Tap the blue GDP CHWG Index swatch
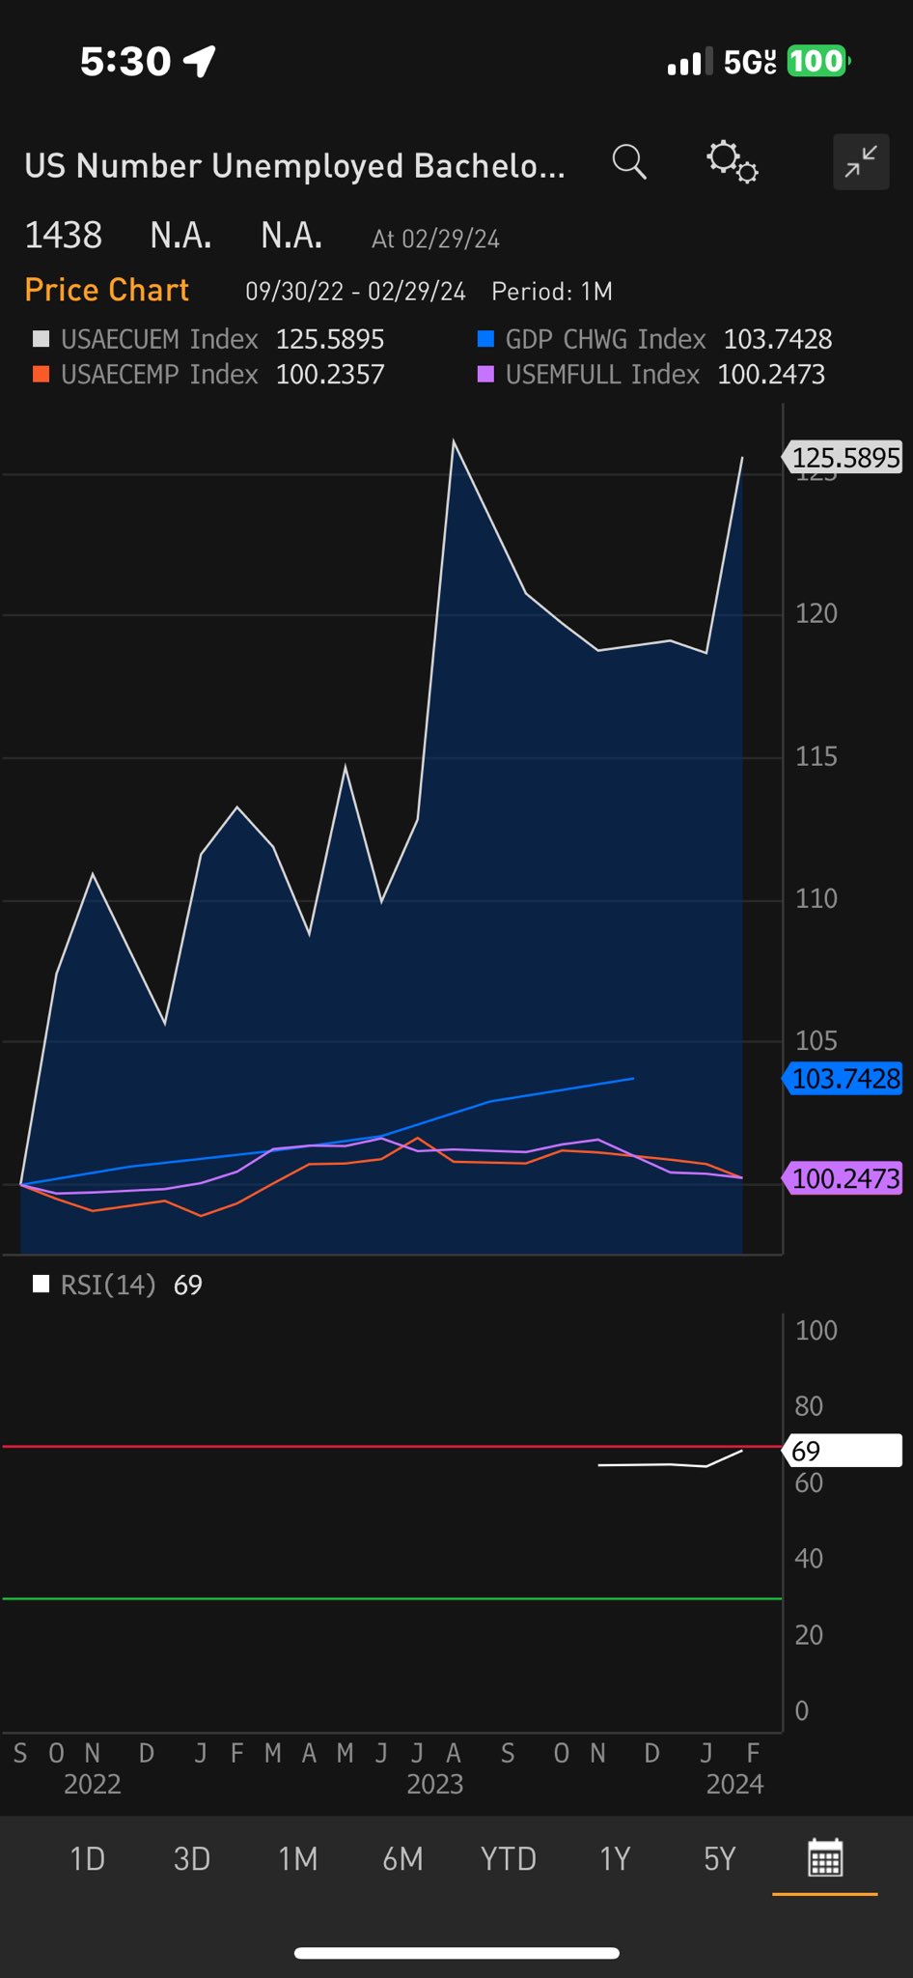The width and height of the screenshot is (913, 1978). [485, 339]
